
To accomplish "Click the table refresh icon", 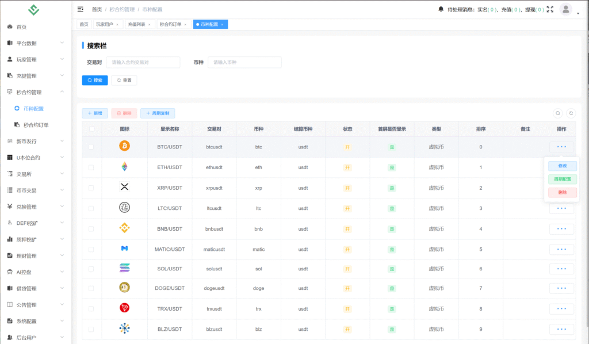I will coord(571,113).
